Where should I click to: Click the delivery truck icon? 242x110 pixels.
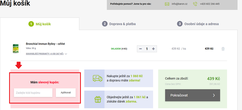97,78
